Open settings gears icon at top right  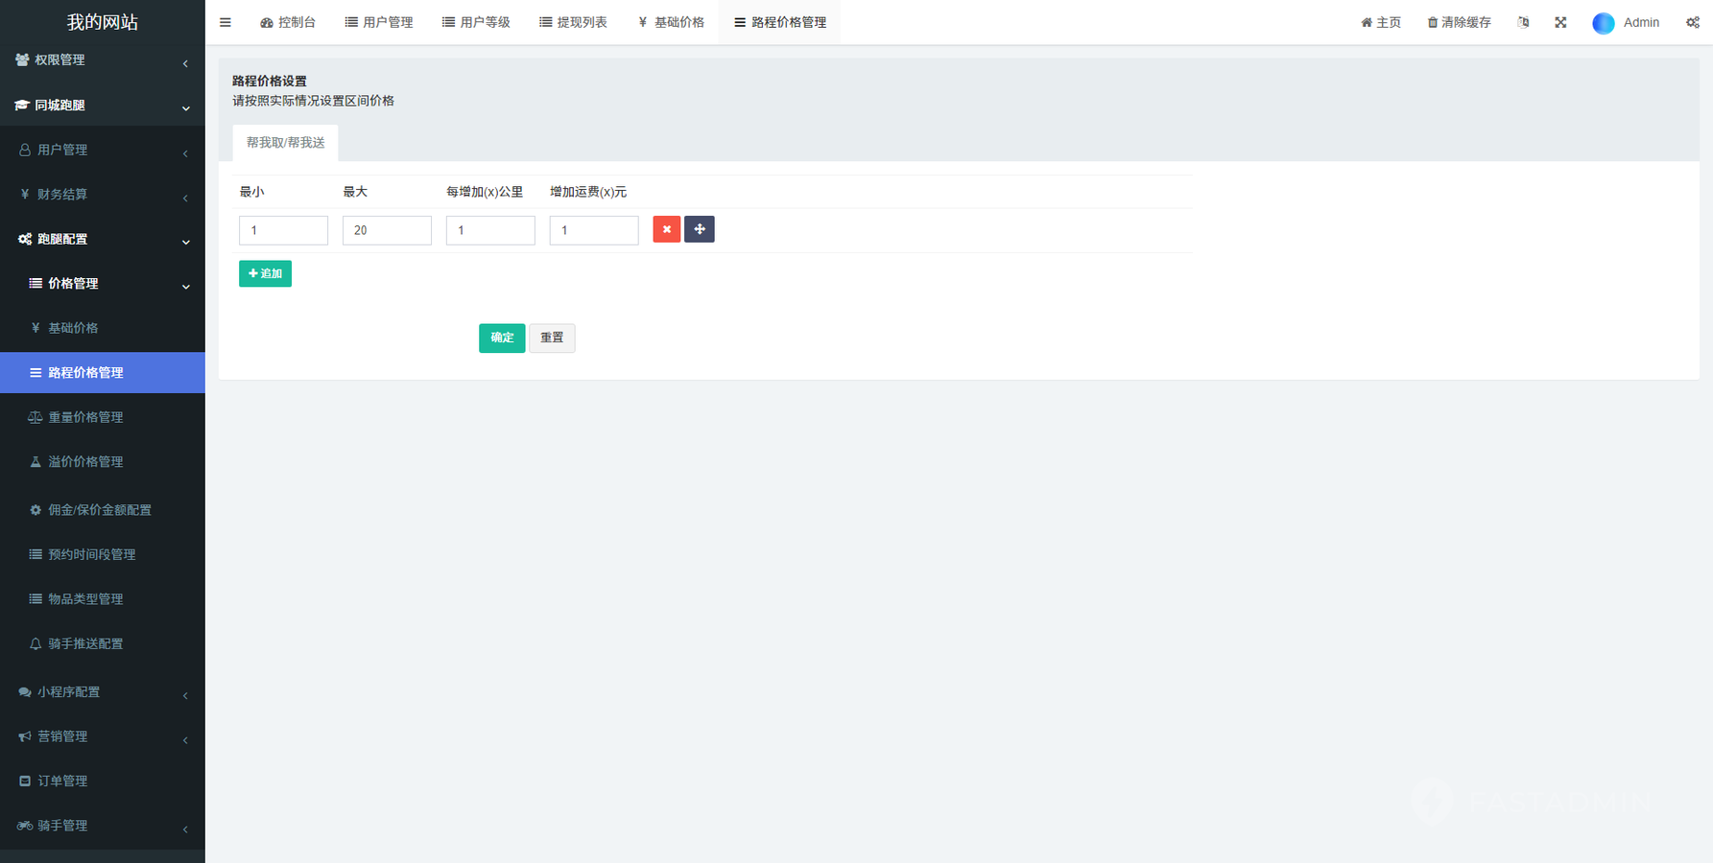pos(1692,22)
